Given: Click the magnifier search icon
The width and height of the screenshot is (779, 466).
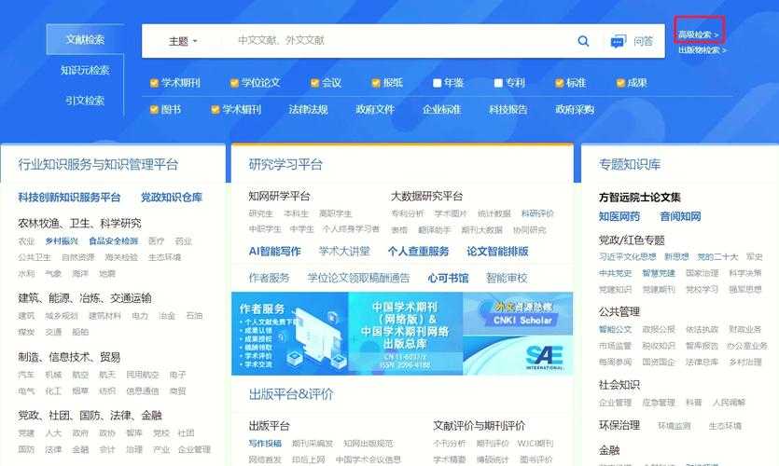Looking at the screenshot, I should click(583, 41).
